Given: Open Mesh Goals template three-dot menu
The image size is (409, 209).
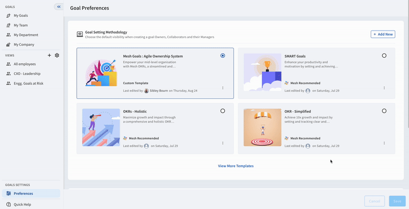Looking at the screenshot, I should click(222, 88).
